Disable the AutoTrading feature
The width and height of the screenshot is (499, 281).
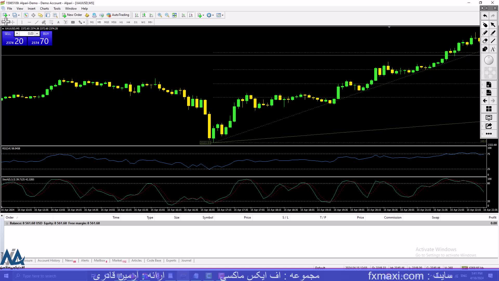coord(118,15)
